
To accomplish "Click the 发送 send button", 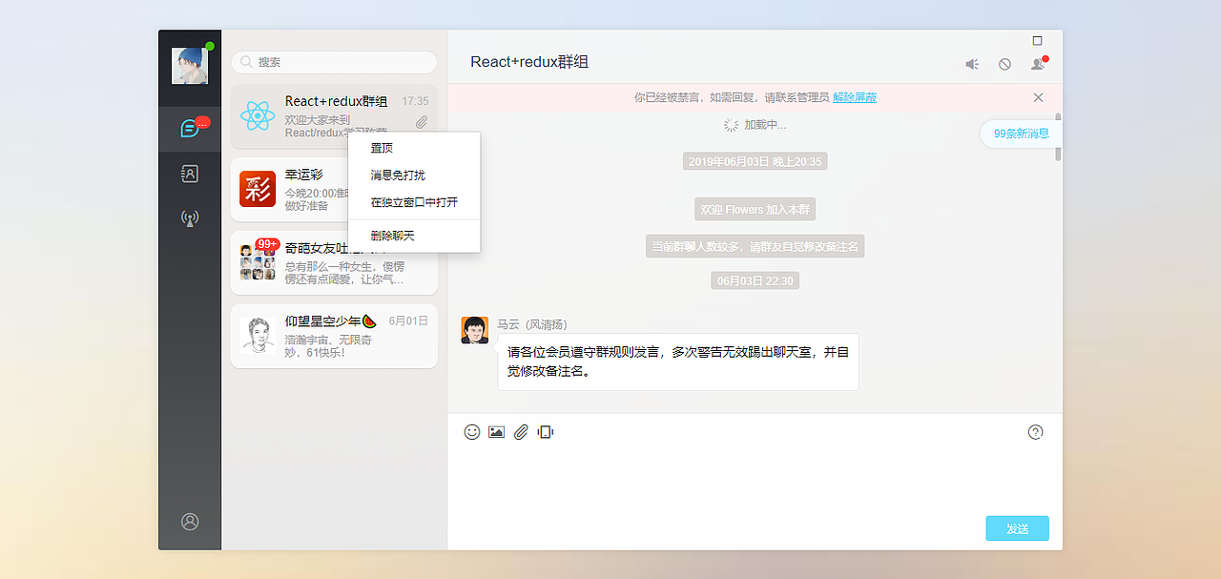I will (x=1017, y=528).
